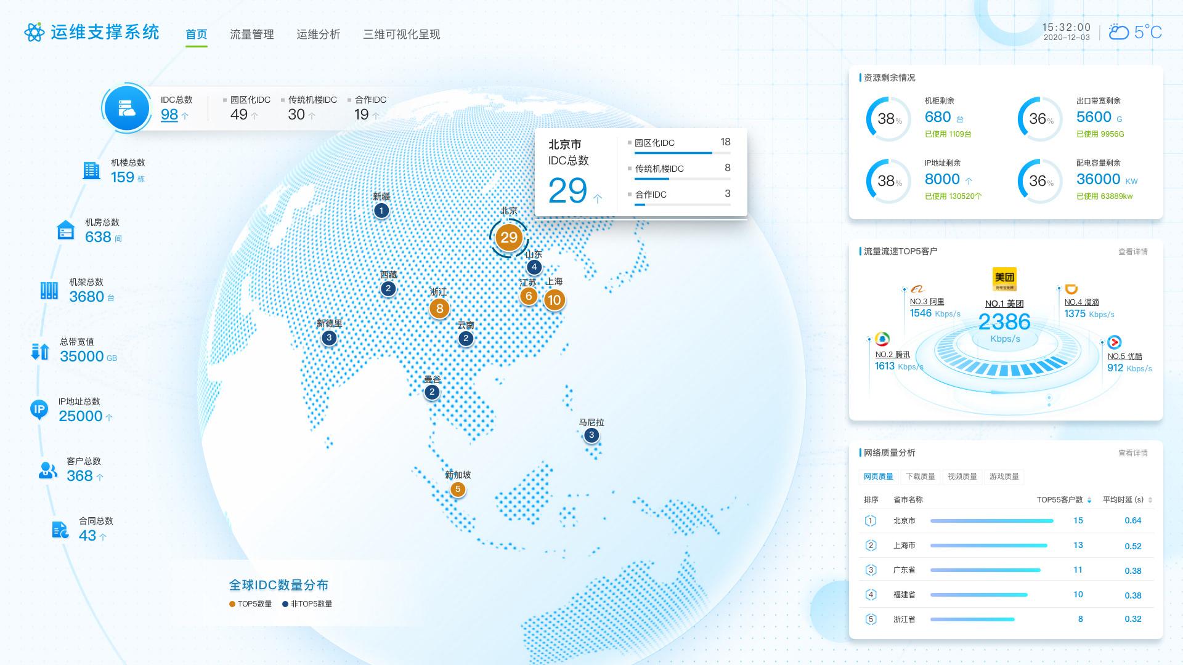
Task: Click the total bandwidth arrows icon
Action: 40,351
